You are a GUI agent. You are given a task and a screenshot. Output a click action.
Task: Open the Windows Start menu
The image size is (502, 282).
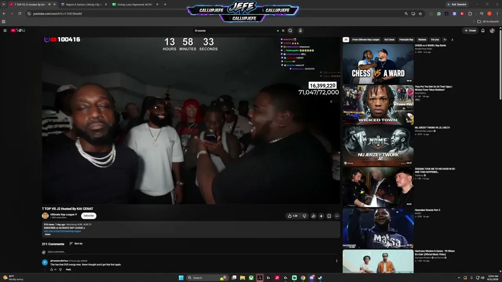tap(181, 278)
